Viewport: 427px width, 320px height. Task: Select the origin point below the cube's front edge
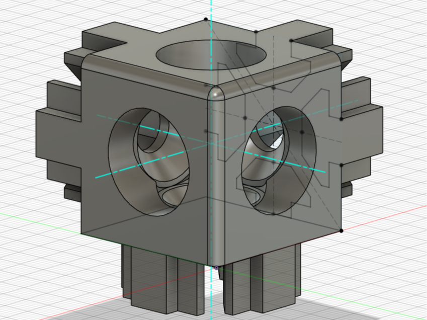[216, 268]
